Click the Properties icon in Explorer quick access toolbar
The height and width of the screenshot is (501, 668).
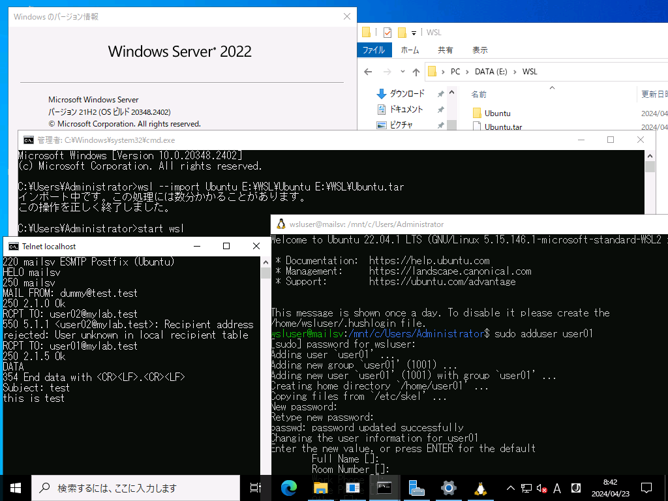tap(387, 31)
